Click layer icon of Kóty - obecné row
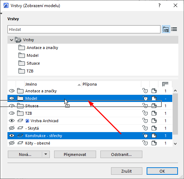Viewport: 184px width, 179px height. click(20, 143)
